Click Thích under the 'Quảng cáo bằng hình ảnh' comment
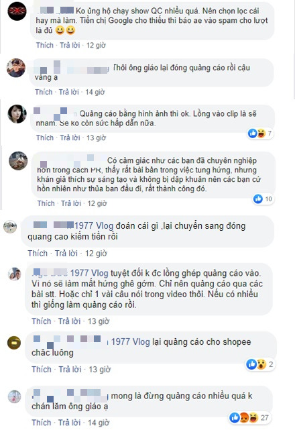The height and width of the screenshot is (430, 295). coord(45,138)
